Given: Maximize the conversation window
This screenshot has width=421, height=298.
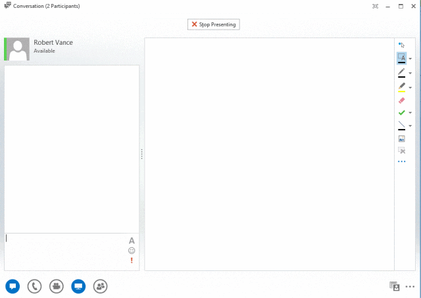Looking at the screenshot, I should 401,6.
